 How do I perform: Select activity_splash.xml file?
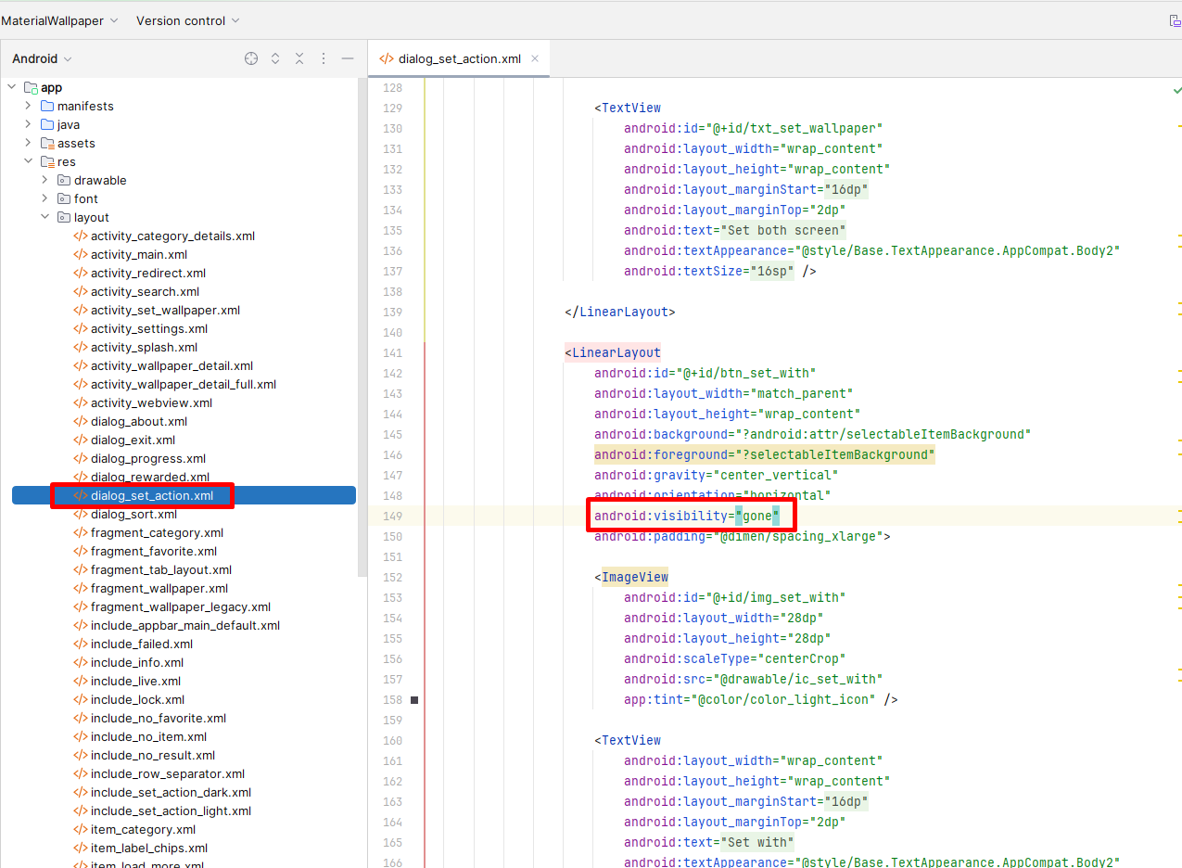[144, 347]
